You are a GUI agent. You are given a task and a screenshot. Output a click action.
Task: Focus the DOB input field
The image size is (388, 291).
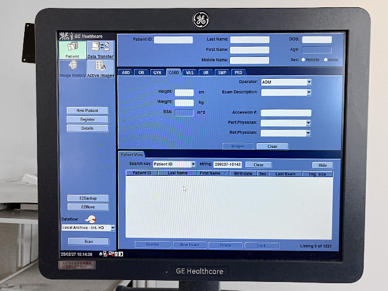(316, 39)
